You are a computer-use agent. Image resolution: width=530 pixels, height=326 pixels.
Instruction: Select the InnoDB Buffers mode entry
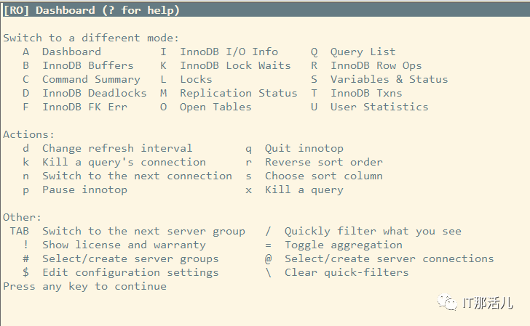tap(88, 65)
